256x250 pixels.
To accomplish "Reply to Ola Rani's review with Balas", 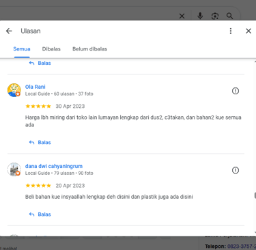I will (40, 143).
